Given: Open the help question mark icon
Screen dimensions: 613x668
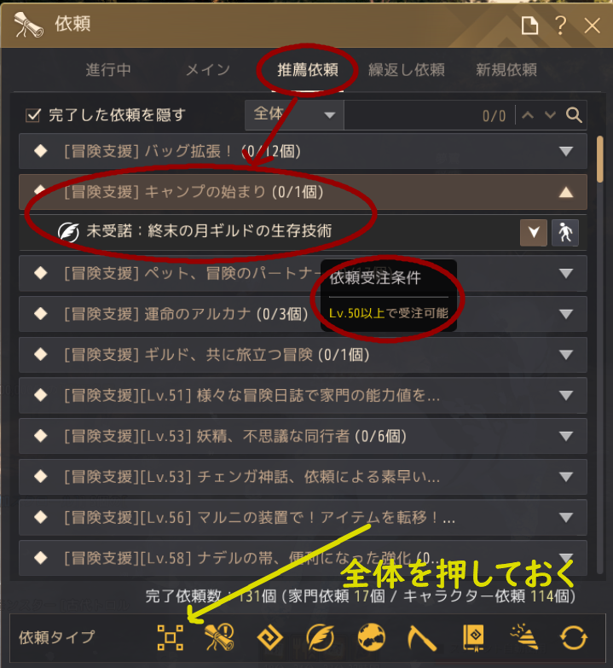Looking at the screenshot, I should click(x=561, y=26).
